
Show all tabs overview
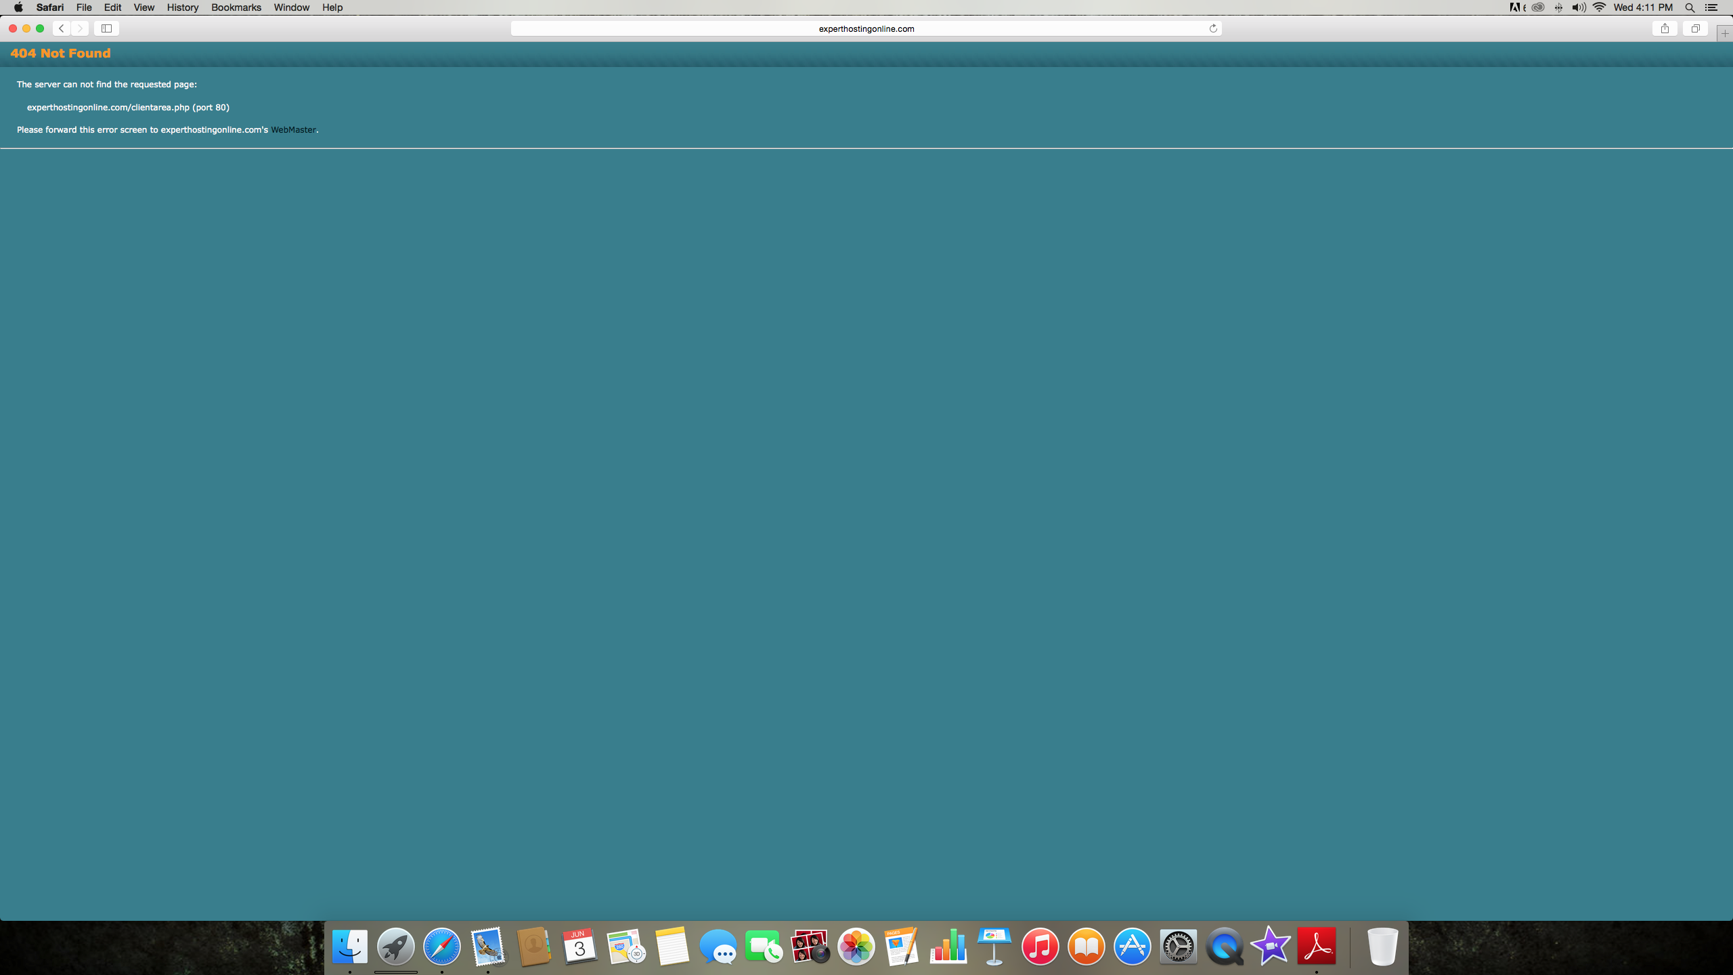(1695, 28)
